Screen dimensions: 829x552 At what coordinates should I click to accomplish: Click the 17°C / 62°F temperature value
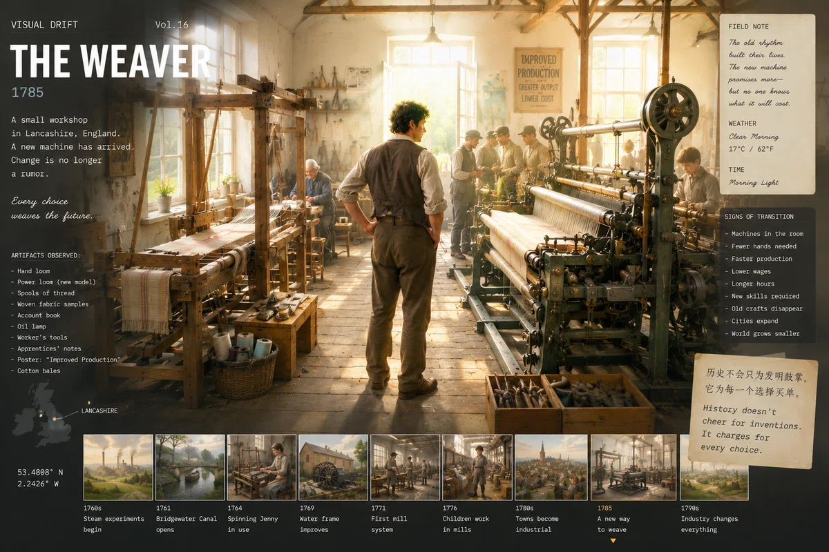tap(751, 148)
